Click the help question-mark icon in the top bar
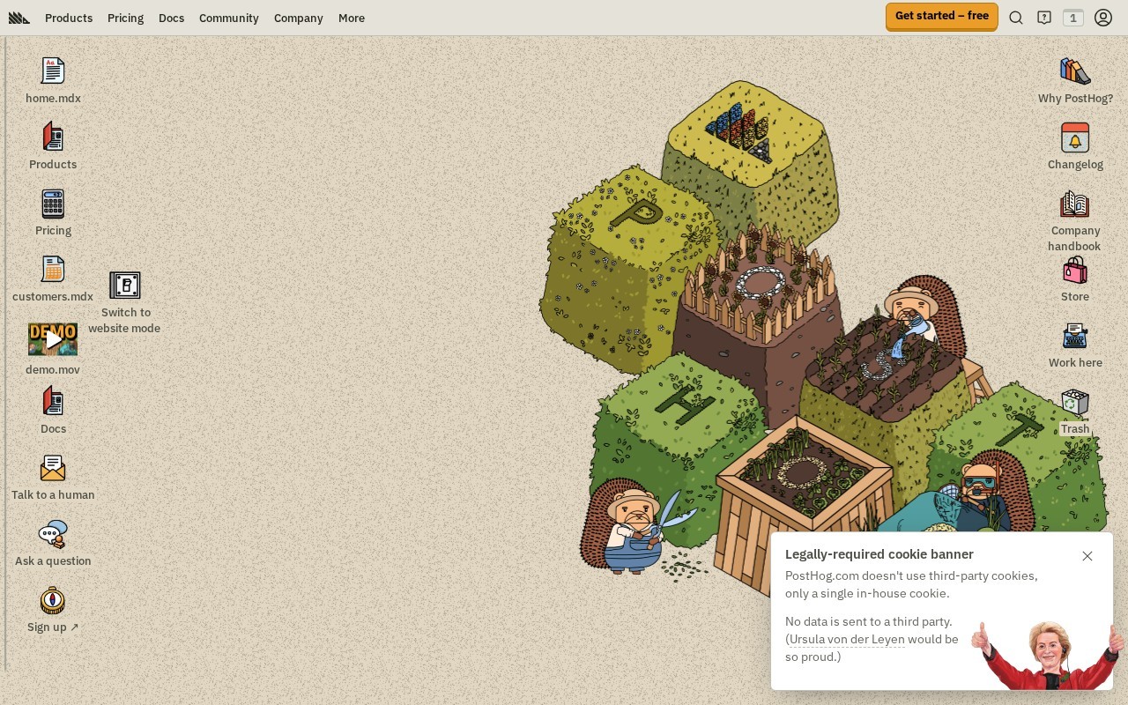Viewport: 1128px width, 705px height. tap(1044, 18)
